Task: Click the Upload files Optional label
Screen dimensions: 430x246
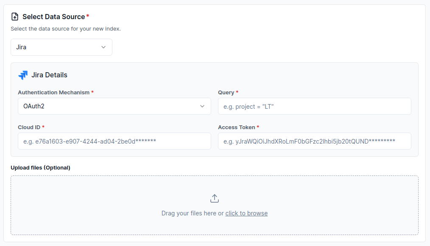Action: (x=40, y=167)
